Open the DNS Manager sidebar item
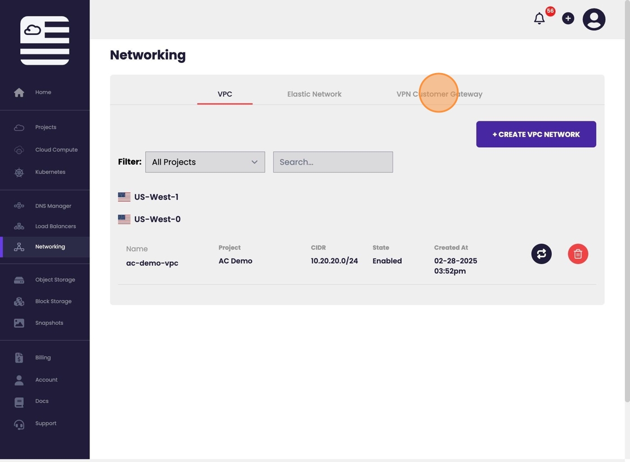 [53, 206]
